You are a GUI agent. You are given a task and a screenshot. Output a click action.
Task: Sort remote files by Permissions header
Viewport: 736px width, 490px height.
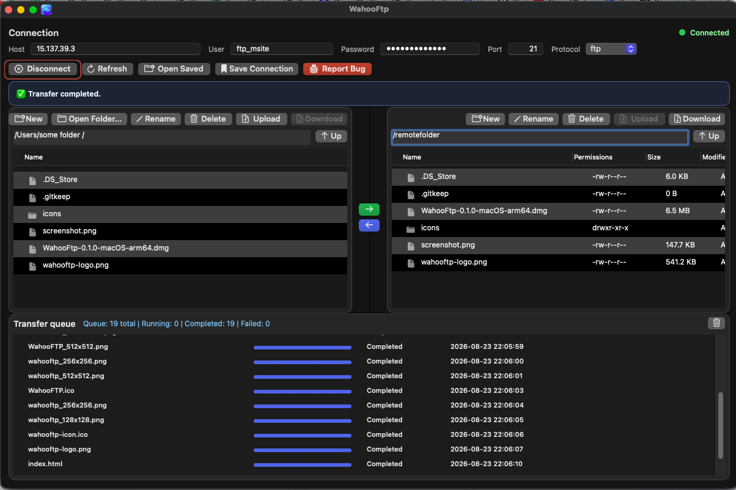[593, 157]
